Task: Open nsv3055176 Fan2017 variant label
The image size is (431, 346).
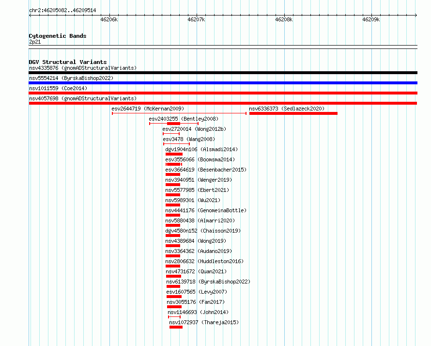Action: click(x=196, y=302)
